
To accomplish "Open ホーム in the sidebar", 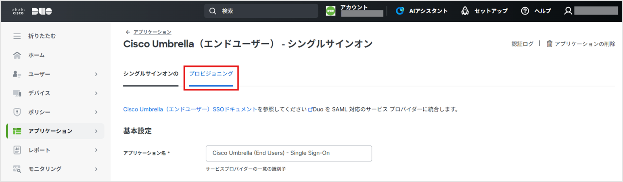I will [x=36, y=55].
